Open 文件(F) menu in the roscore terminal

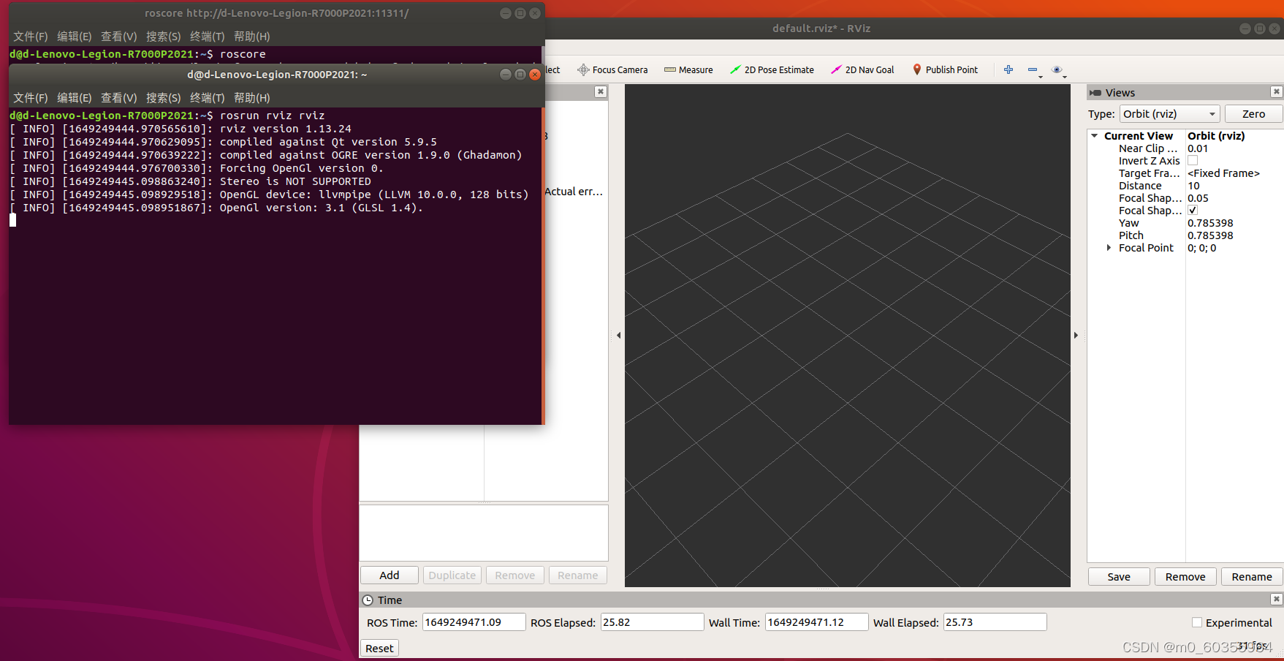pyautogui.click(x=31, y=37)
